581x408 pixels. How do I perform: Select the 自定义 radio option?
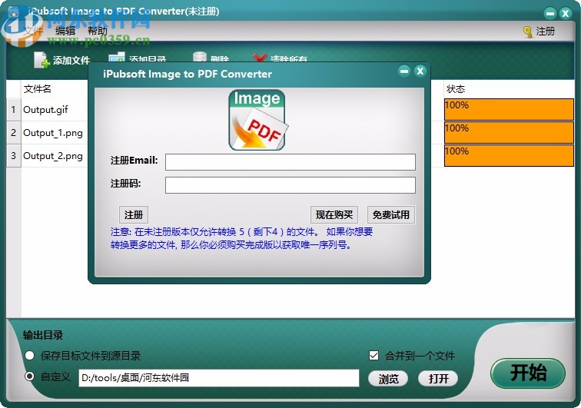(x=30, y=376)
